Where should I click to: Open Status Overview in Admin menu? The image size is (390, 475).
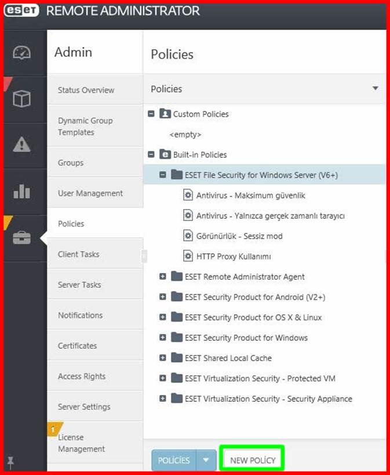[95, 90]
